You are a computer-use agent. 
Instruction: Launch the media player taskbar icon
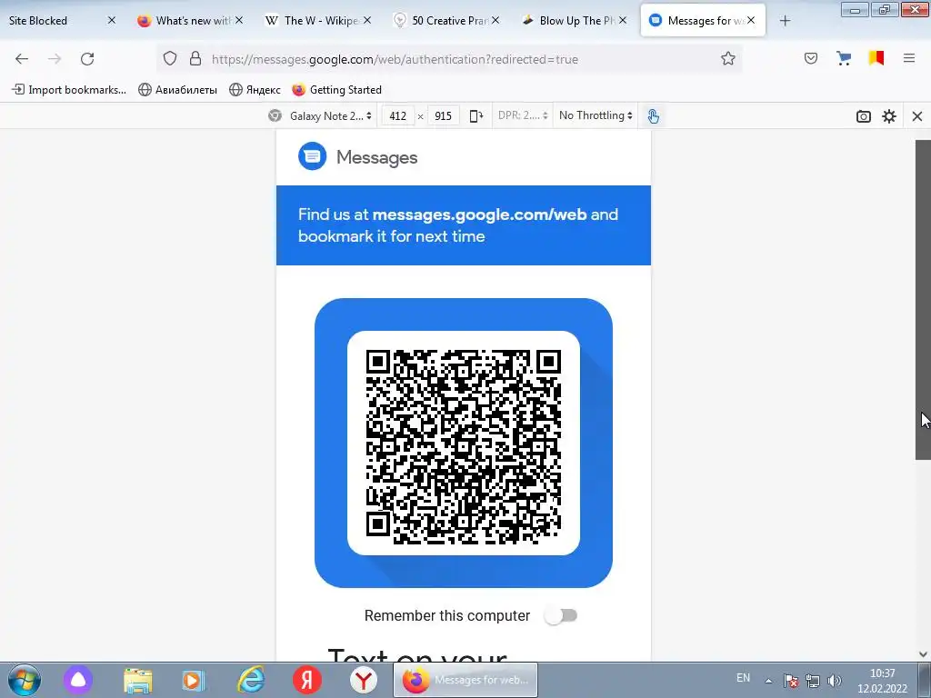point(193,680)
